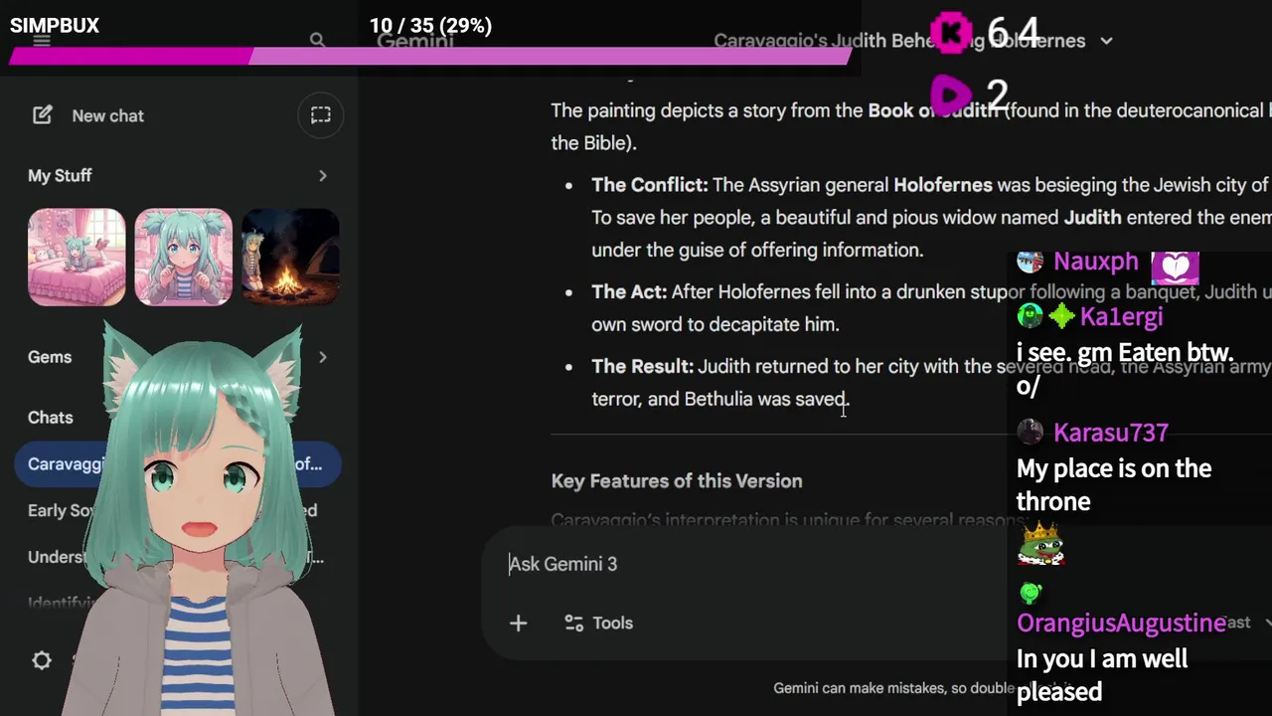Click username Nauxph in chat
Screen dimensions: 1272x716
click(1095, 262)
